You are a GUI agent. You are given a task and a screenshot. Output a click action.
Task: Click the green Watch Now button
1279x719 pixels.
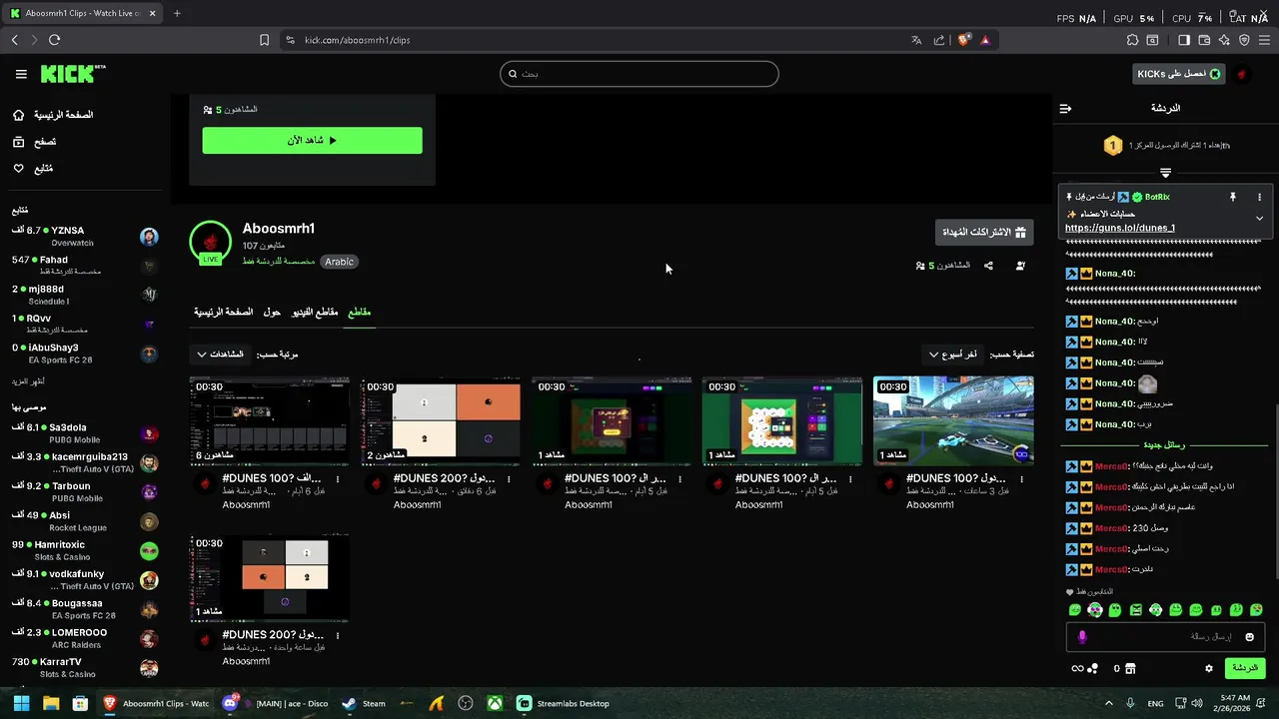pos(312,141)
